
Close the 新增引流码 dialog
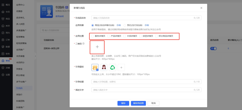tap(201, 8)
